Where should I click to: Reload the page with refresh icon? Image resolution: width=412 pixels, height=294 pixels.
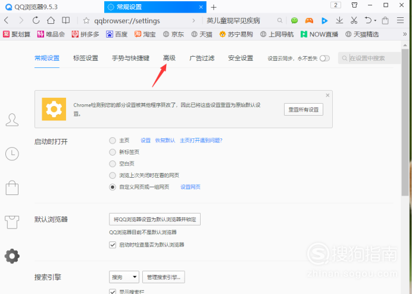tap(36, 20)
